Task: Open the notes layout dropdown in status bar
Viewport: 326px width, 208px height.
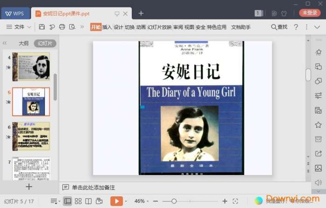Action: [55, 201]
